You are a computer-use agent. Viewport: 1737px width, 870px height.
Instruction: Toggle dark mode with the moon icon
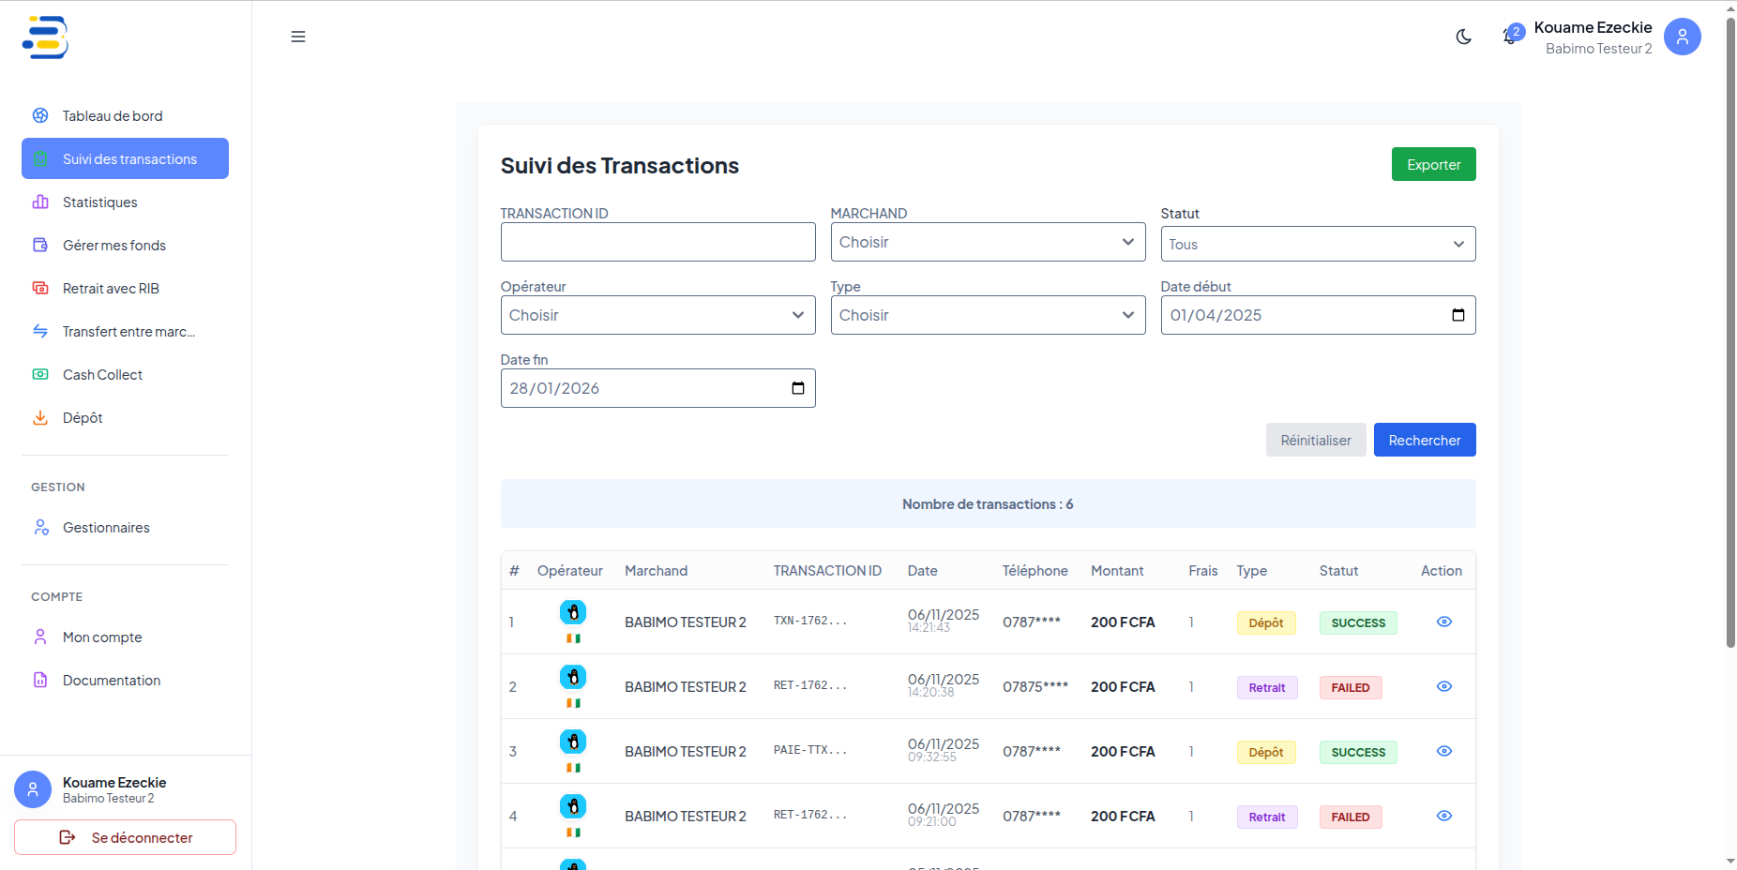[x=1463, y=37]
